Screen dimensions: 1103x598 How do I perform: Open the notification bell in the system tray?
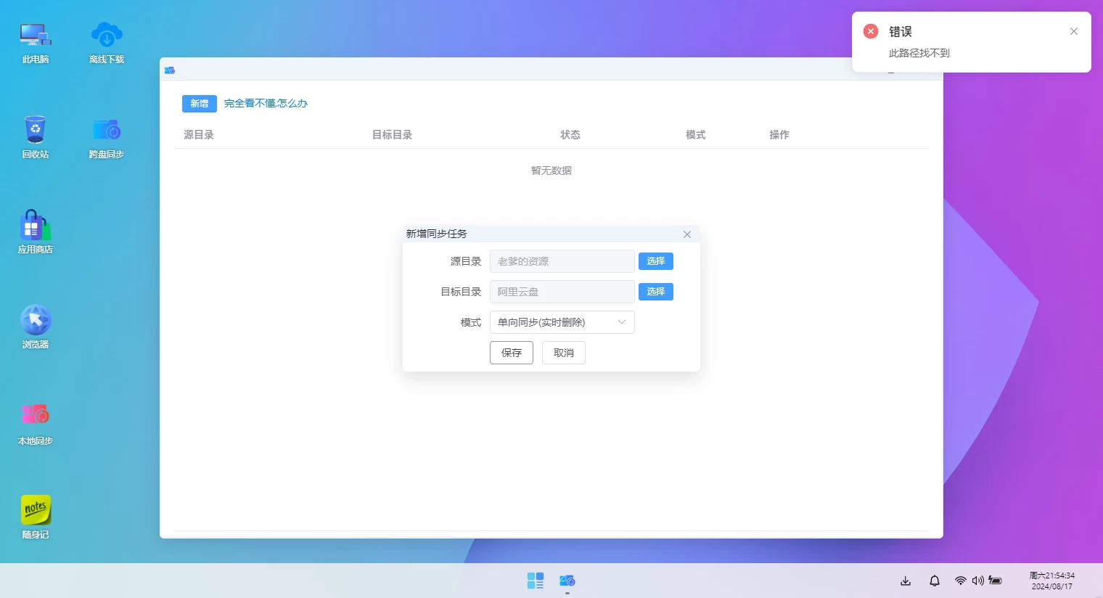coord(934,581)
